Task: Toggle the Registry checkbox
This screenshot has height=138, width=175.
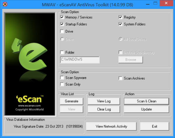Action: [120, 17]
